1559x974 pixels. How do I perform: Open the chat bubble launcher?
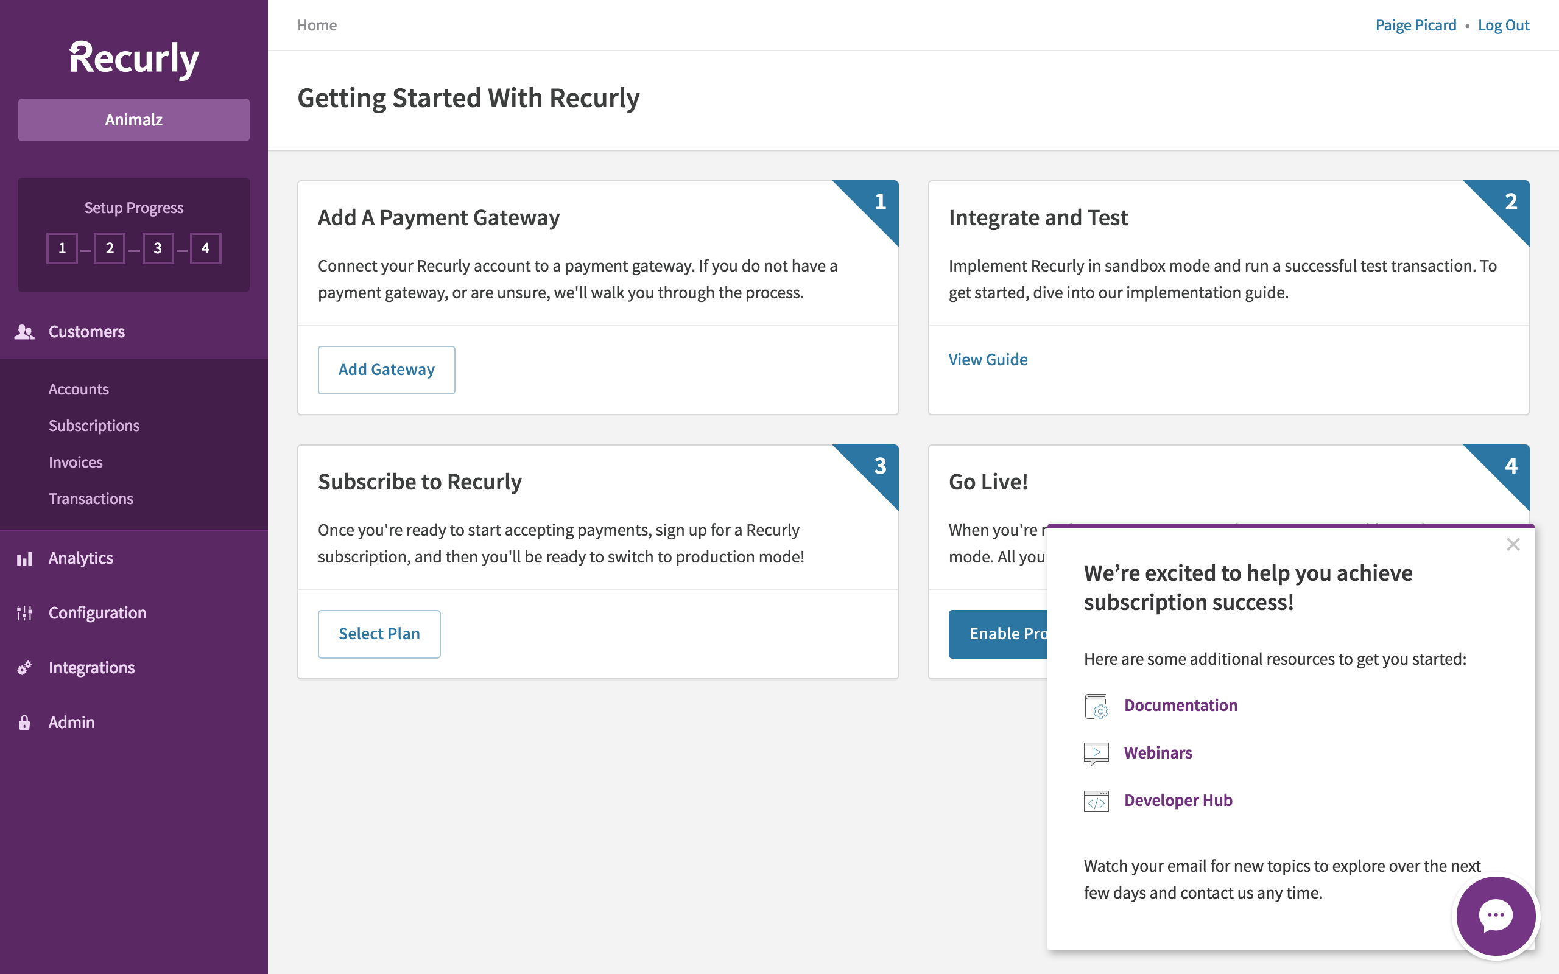1496,916
